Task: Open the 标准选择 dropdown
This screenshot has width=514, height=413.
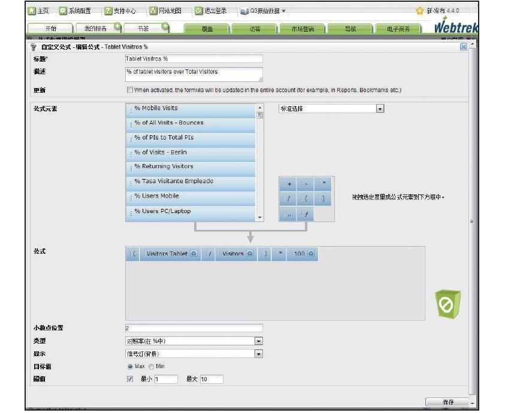Action: [x=380, y=109]
